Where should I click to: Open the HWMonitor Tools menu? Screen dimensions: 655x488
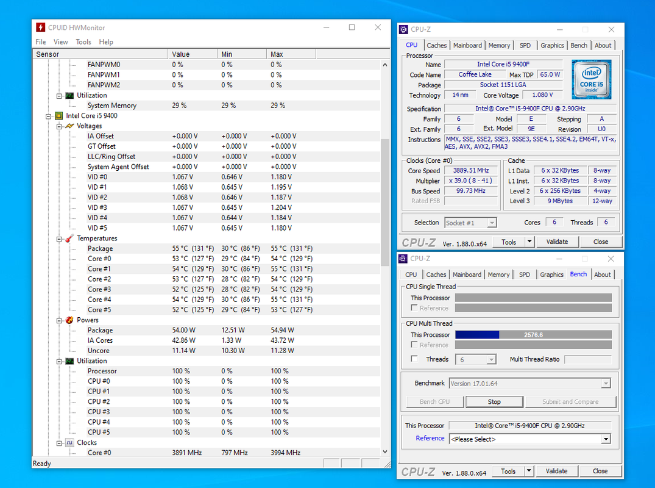pyautogui.click(x=83, y=42)
